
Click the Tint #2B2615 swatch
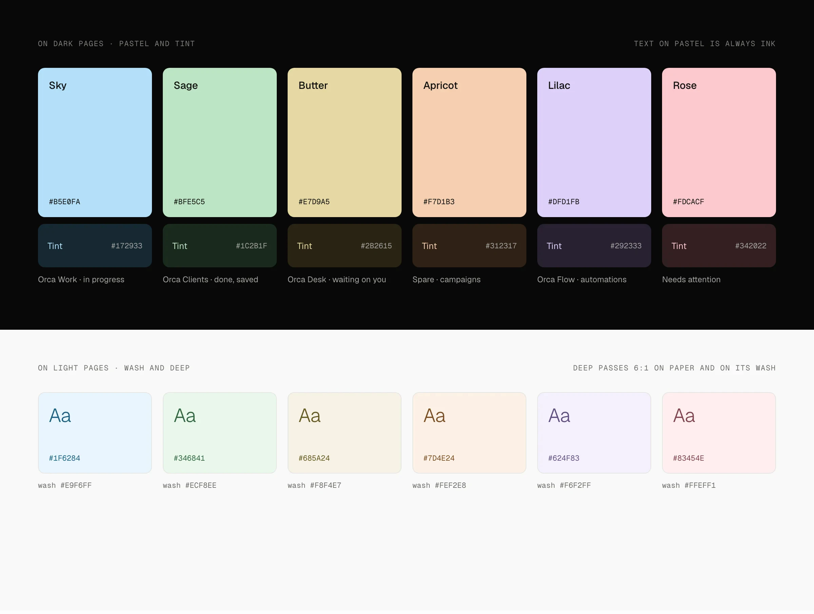click(345, 246)
